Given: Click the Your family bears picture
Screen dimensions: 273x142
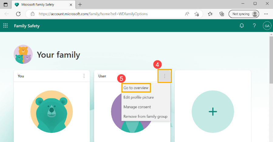Looking at the screenshot, I should point(23,54).
